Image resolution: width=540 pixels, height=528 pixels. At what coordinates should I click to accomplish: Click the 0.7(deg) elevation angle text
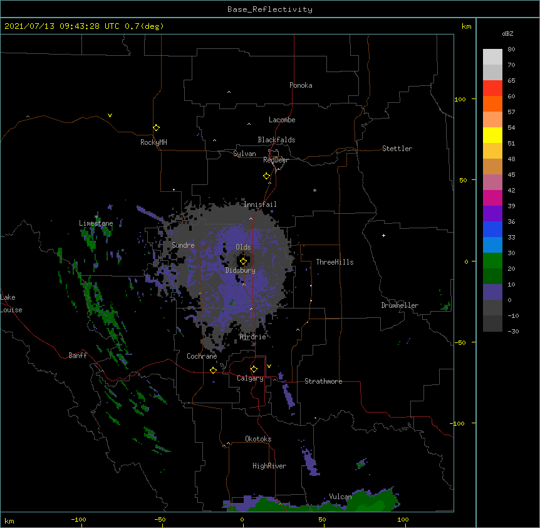(x=144, y=26)
